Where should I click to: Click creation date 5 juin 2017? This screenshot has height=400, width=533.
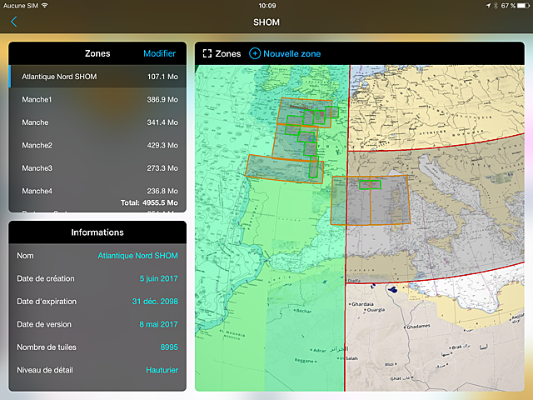(159, 278)
